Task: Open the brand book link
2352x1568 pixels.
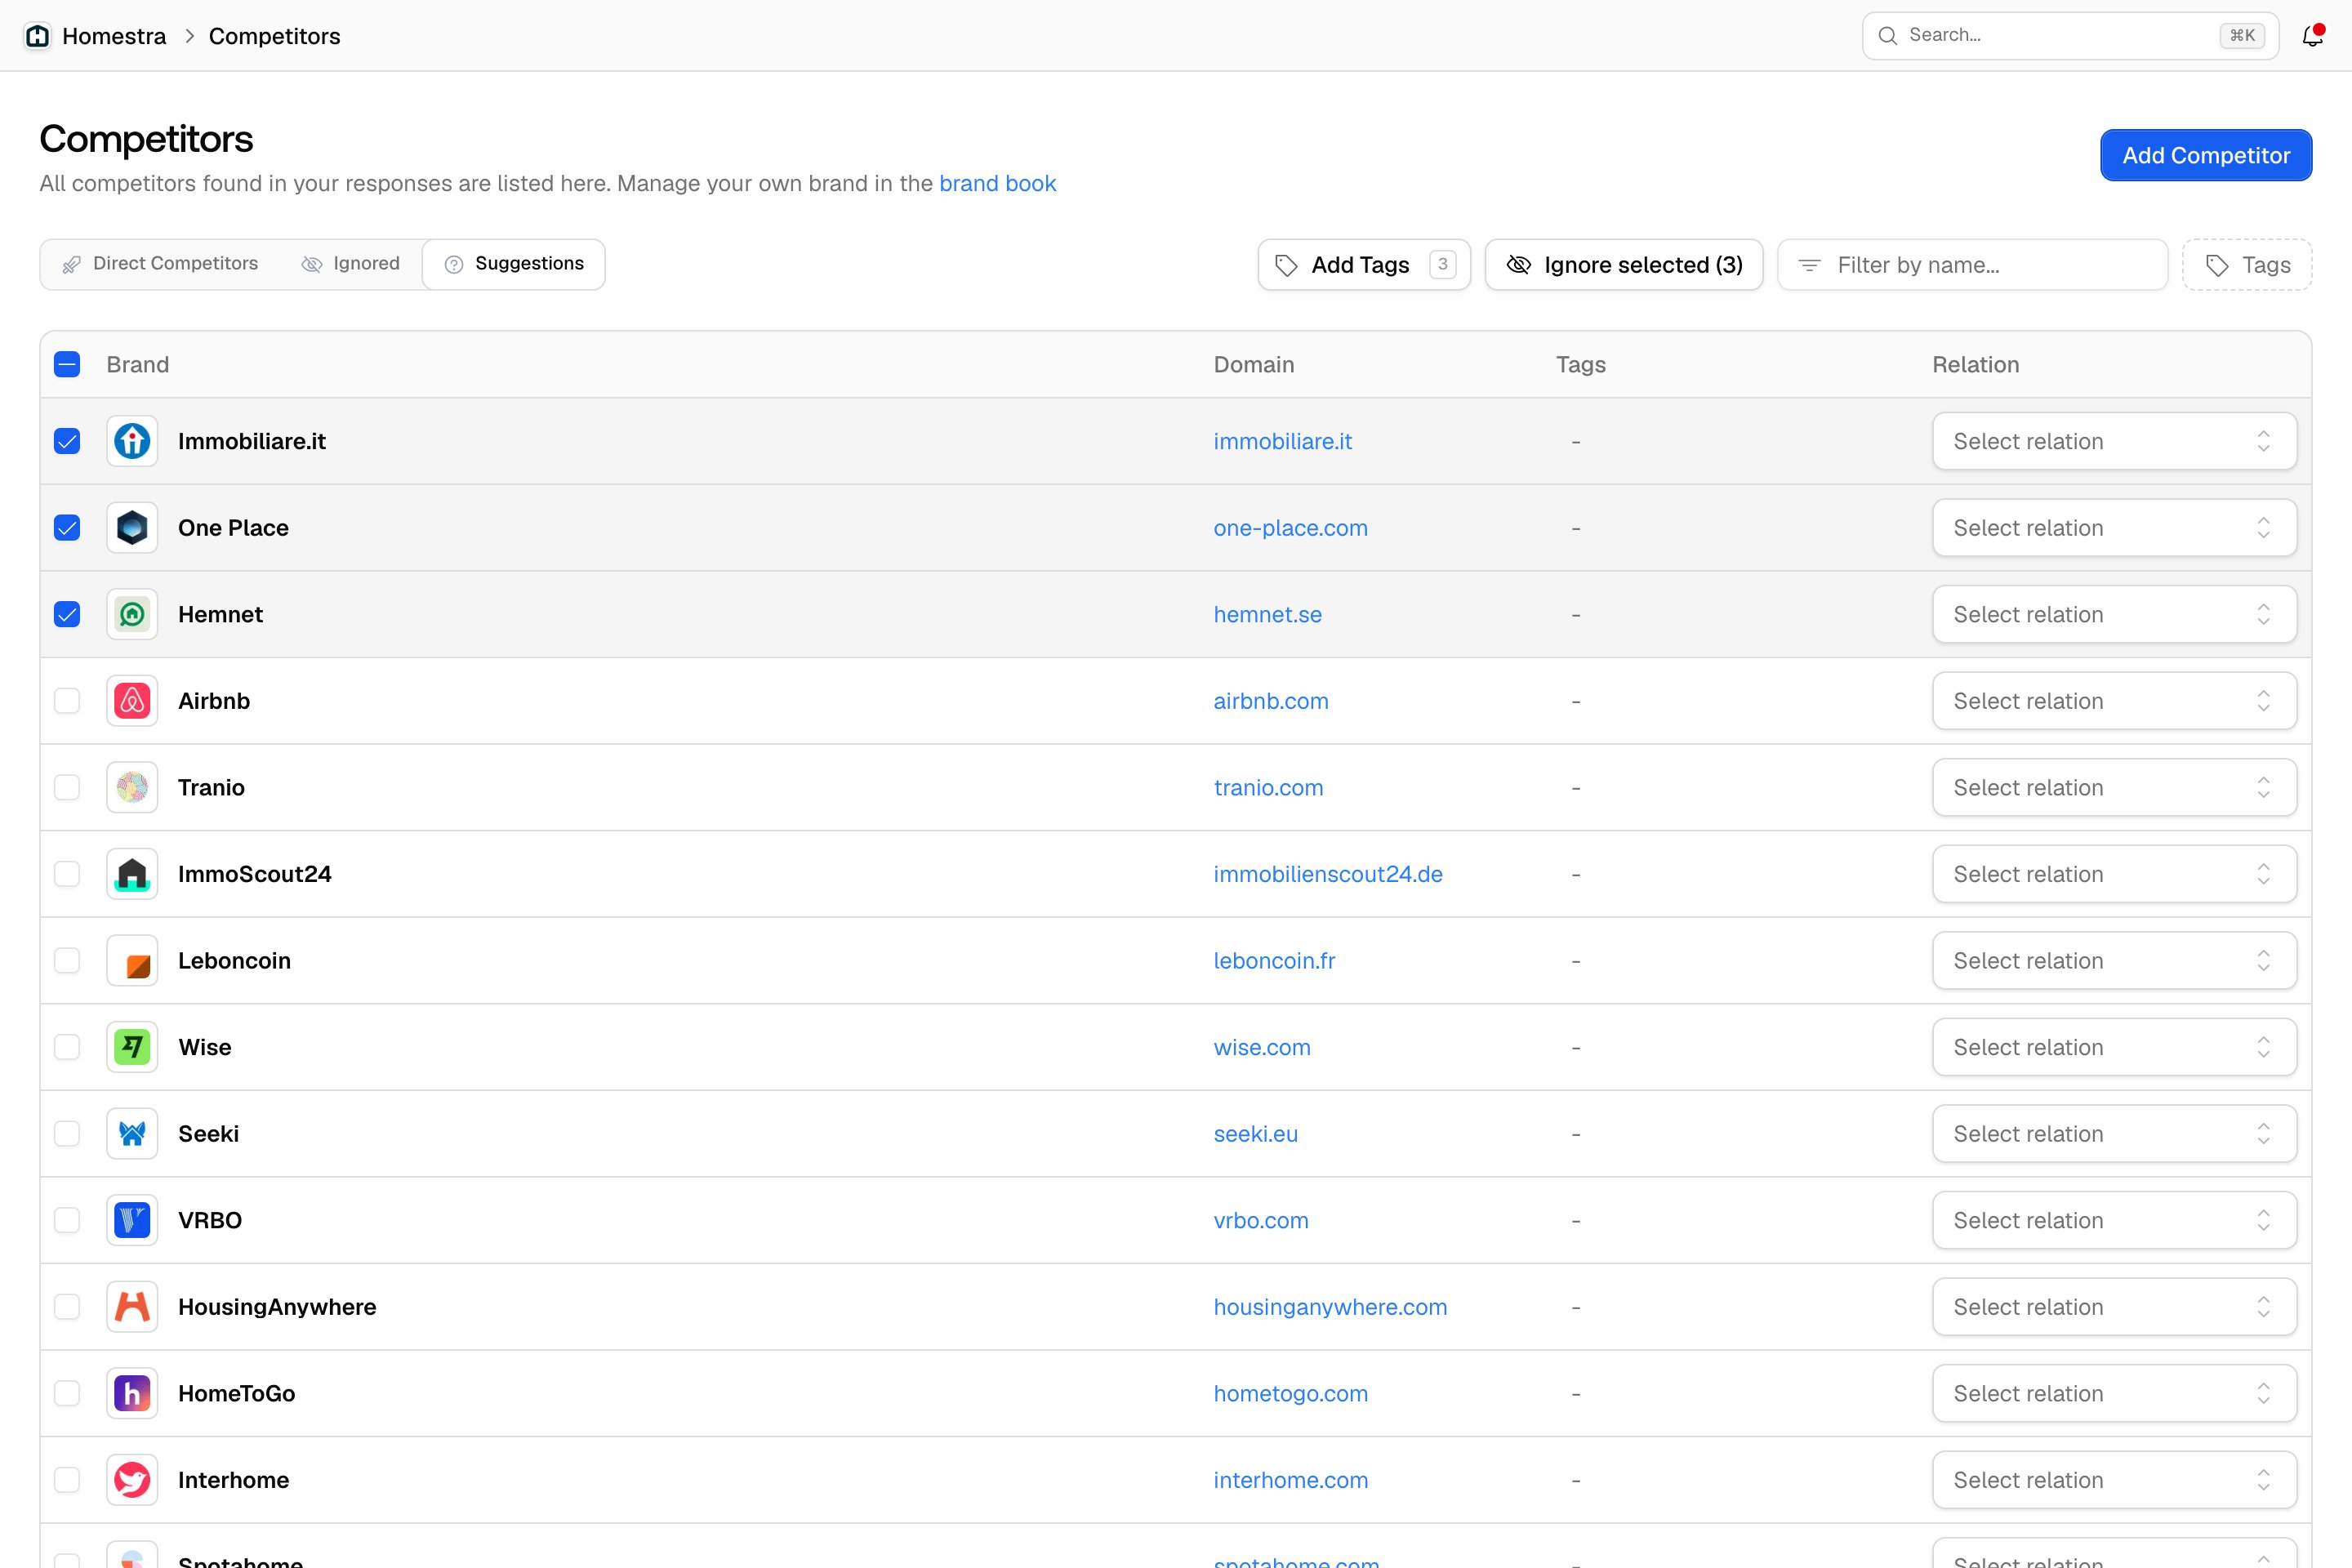Action: click(997, 183)
